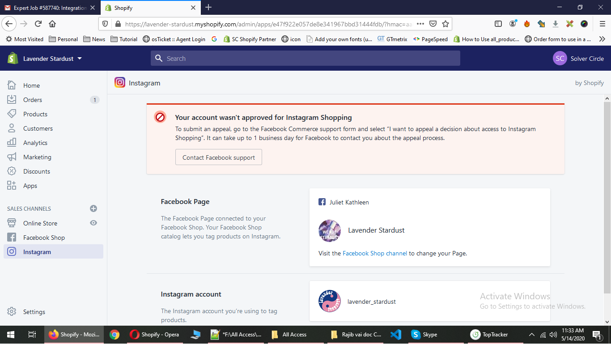Click the Windows Start button
The width and height of the screenshot is (611, 344).
tap(10, 335)
